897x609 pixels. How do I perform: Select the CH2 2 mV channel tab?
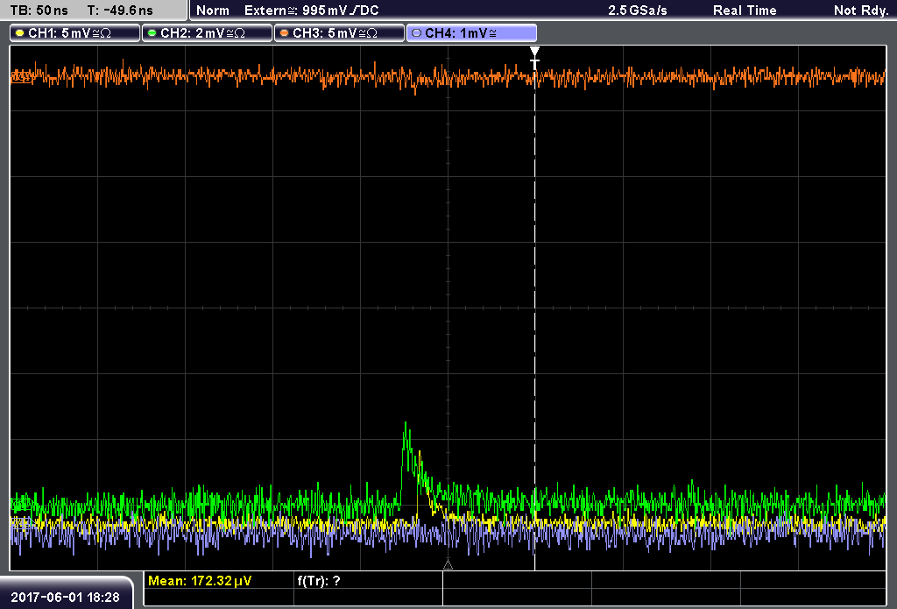tap(207, 33)
